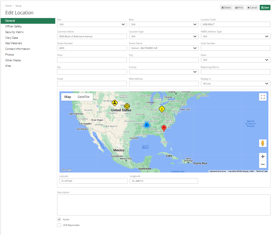This screenshot has width=275, height=235.
Task: Zoom out using the map minus icon
Action: tap(263, 164)
